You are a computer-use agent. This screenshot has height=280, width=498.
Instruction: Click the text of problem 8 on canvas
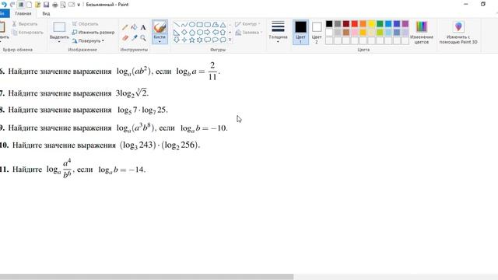[x=83, y=110]
